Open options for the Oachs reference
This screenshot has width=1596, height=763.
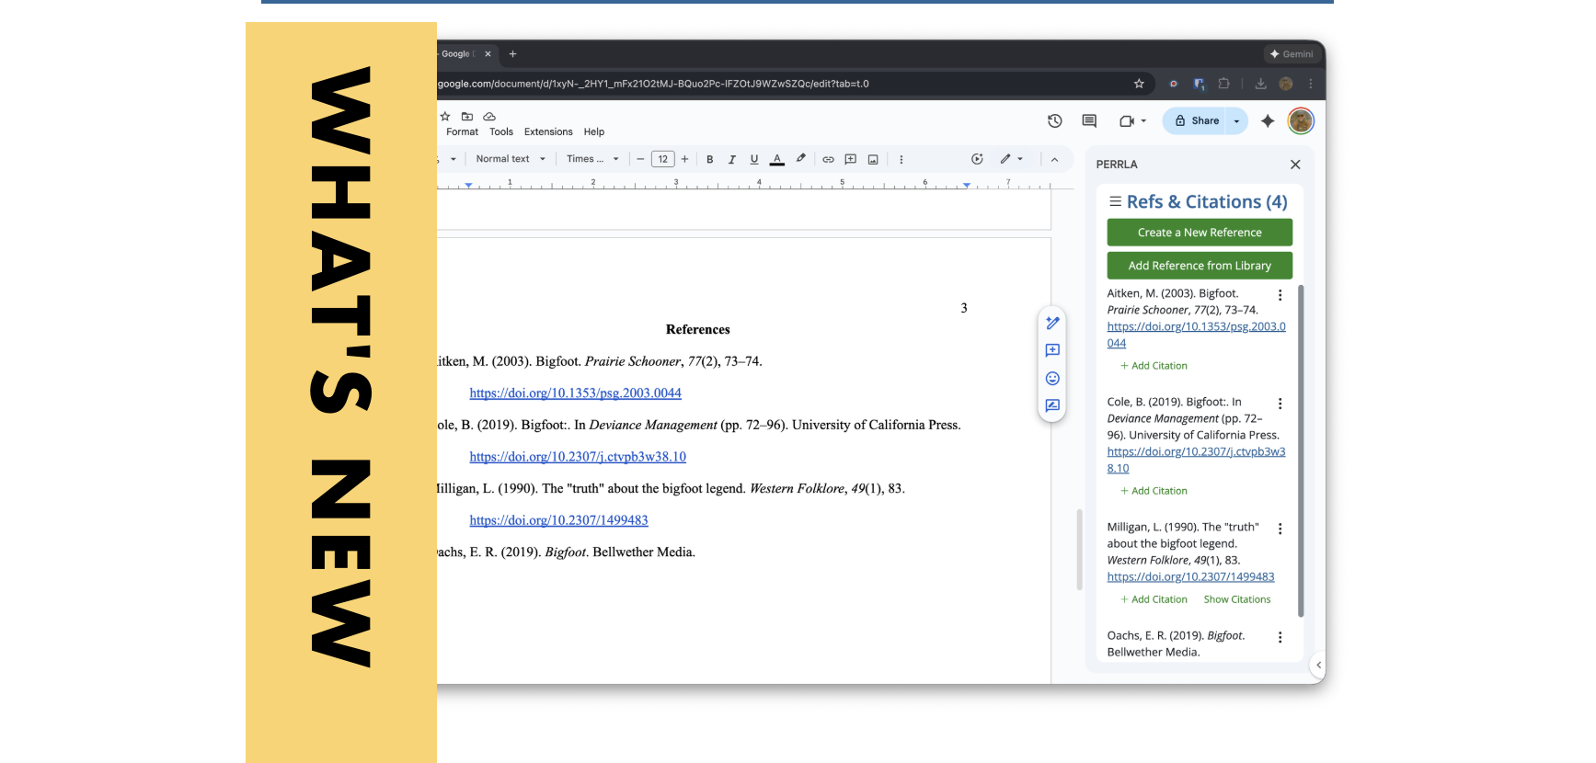1280,637
